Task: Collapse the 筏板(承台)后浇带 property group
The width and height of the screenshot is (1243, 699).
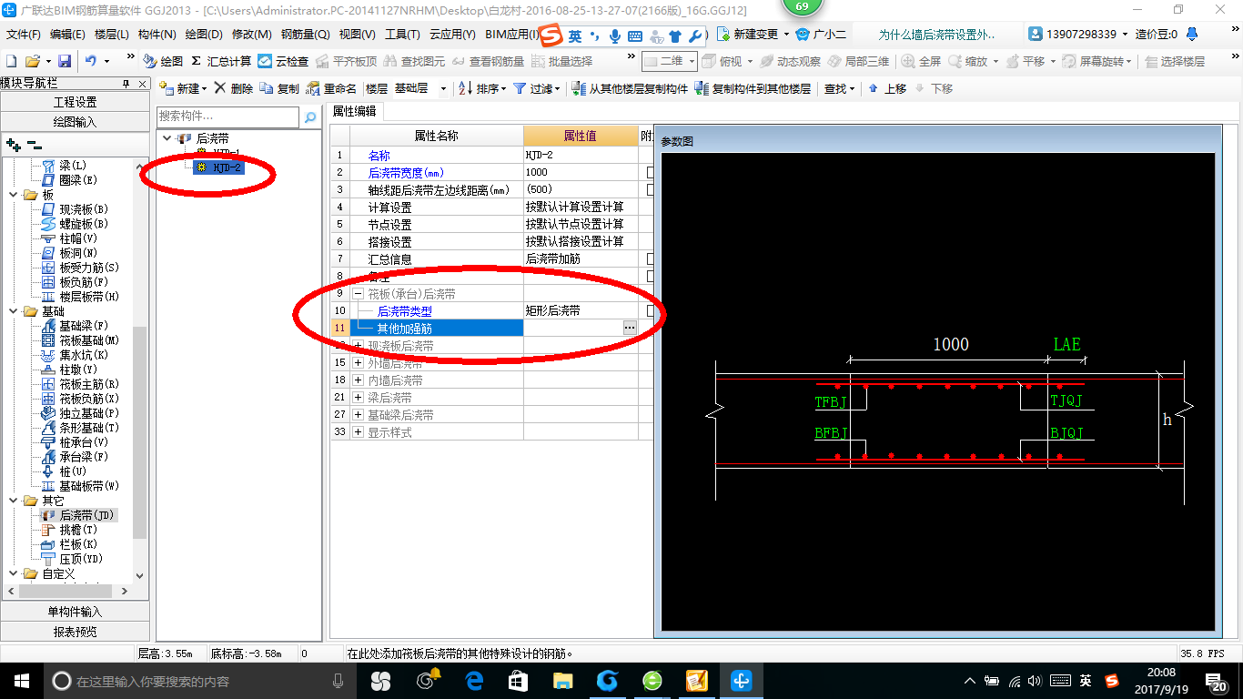Action: 358,294
